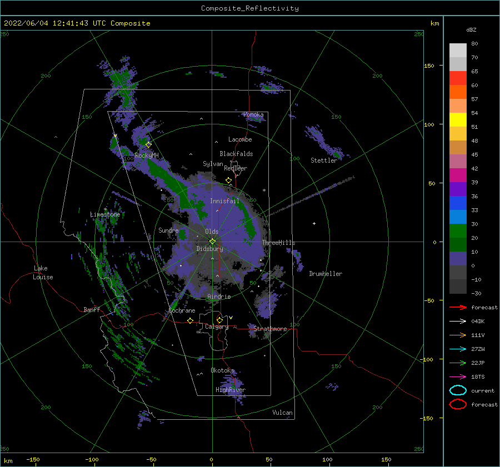Pick the royal blue swatch in dBZ scale
The image size is (500, 467).
point(458,203)
